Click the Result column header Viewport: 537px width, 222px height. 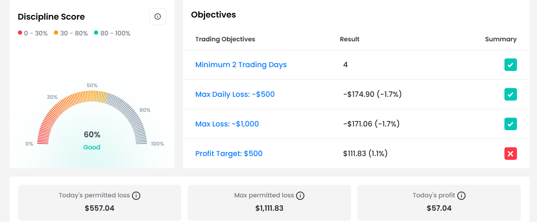pyautogui.click(x=350, y=39)
